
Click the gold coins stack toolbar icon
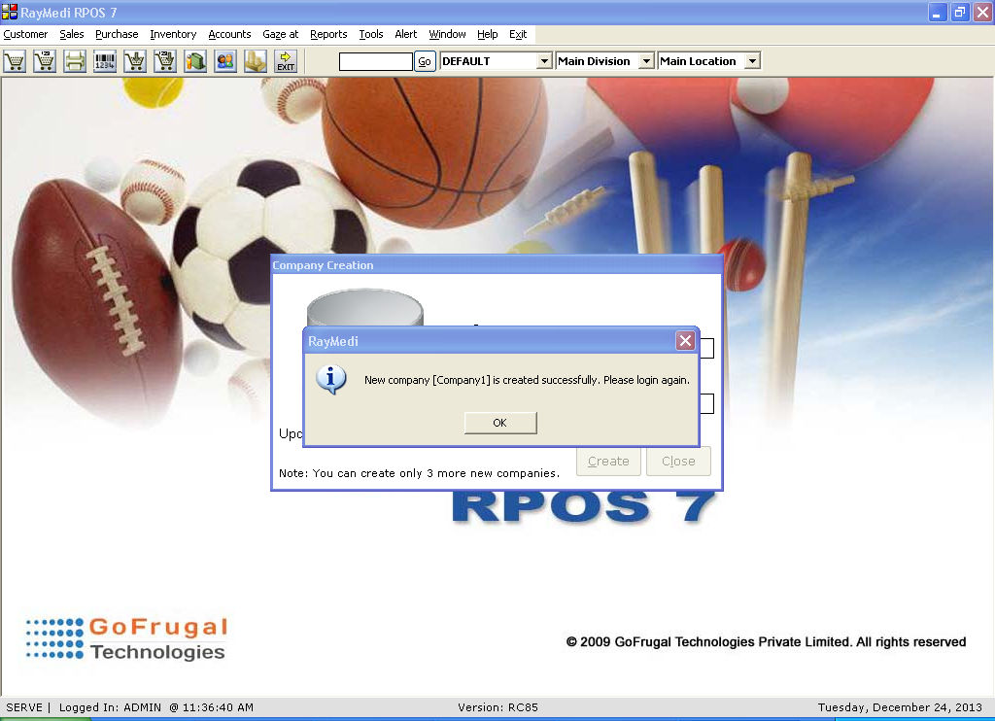pyautogui.click(x=256, y=61)
